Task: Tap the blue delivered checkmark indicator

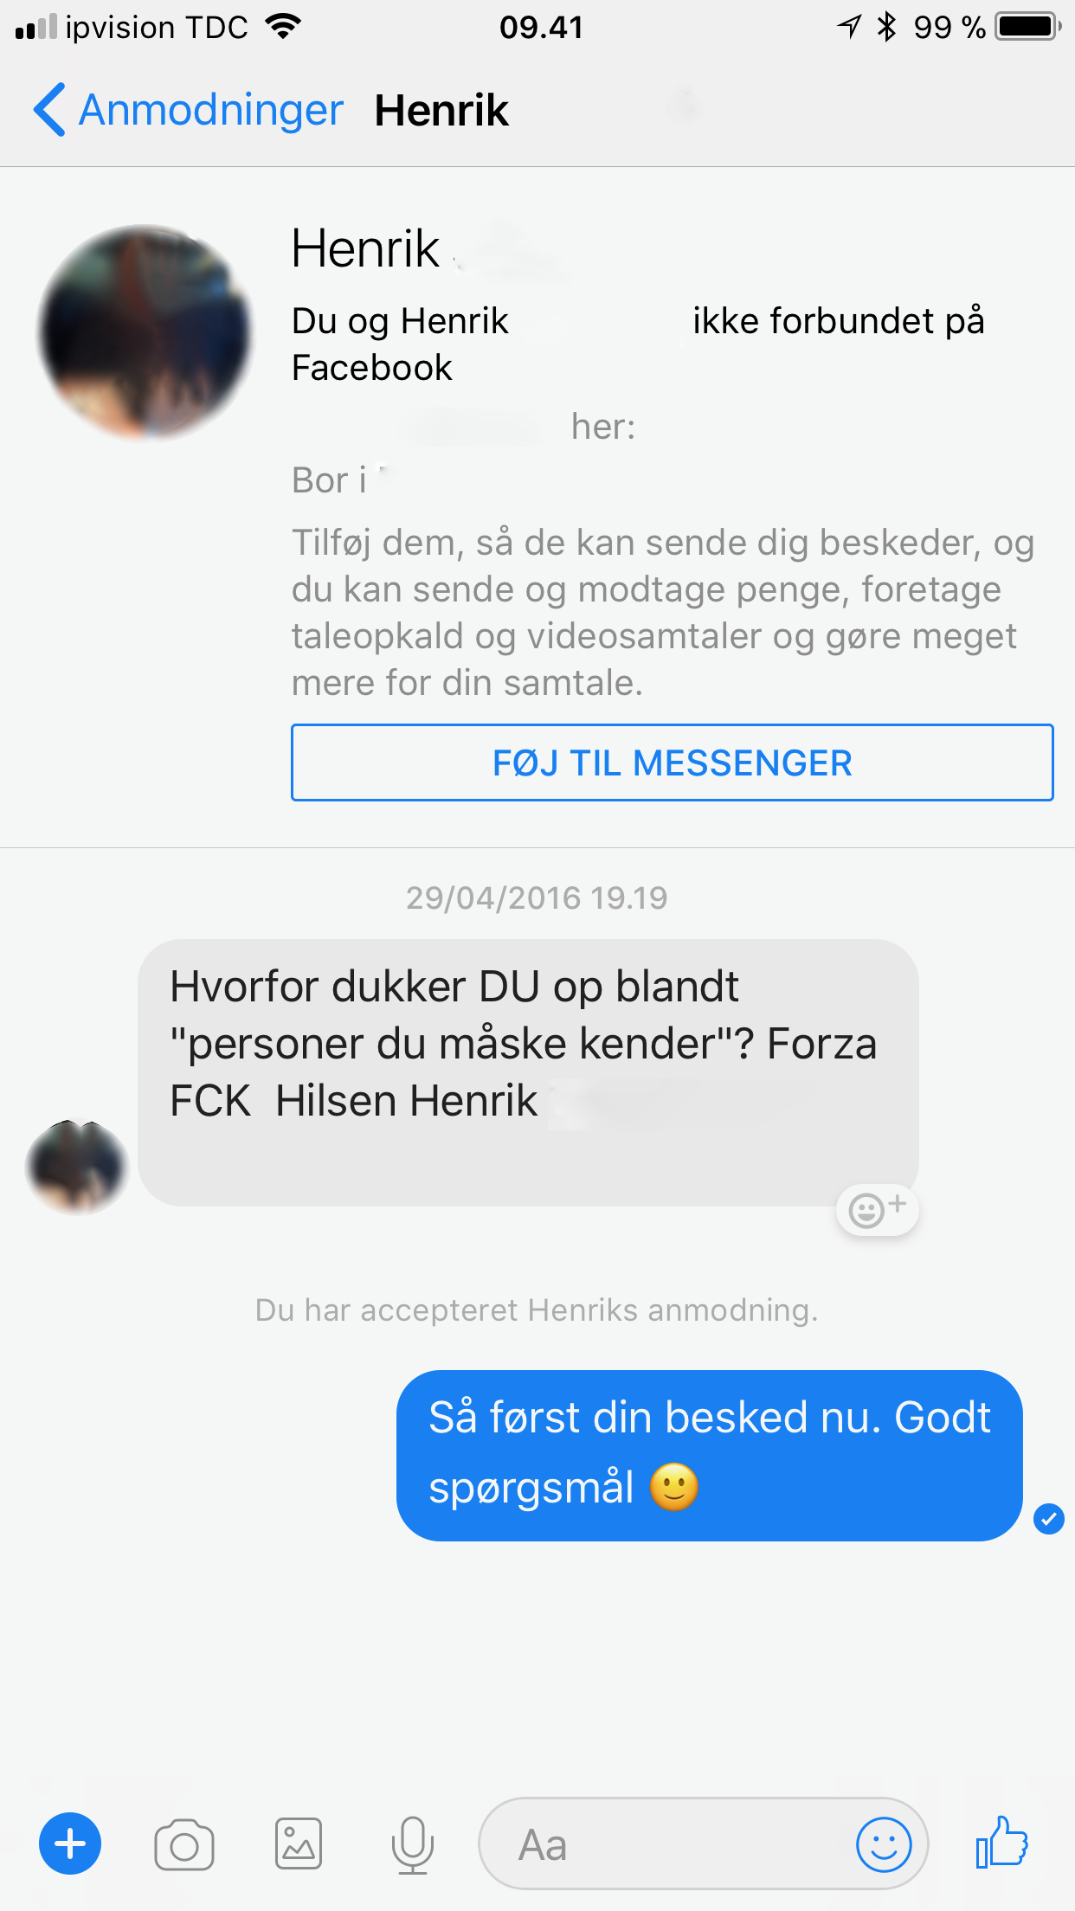Action: click(x=1048, y=1518)
